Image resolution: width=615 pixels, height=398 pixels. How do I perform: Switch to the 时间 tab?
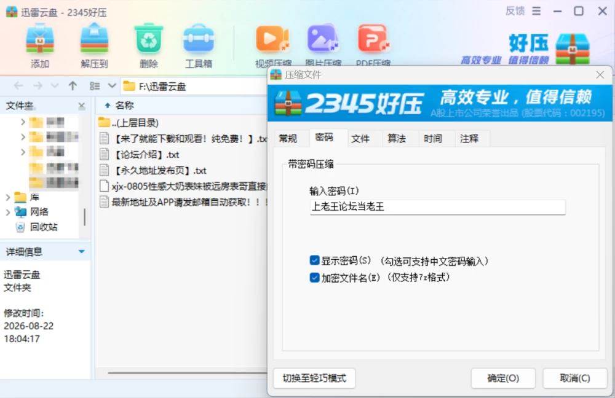point(432,138)
